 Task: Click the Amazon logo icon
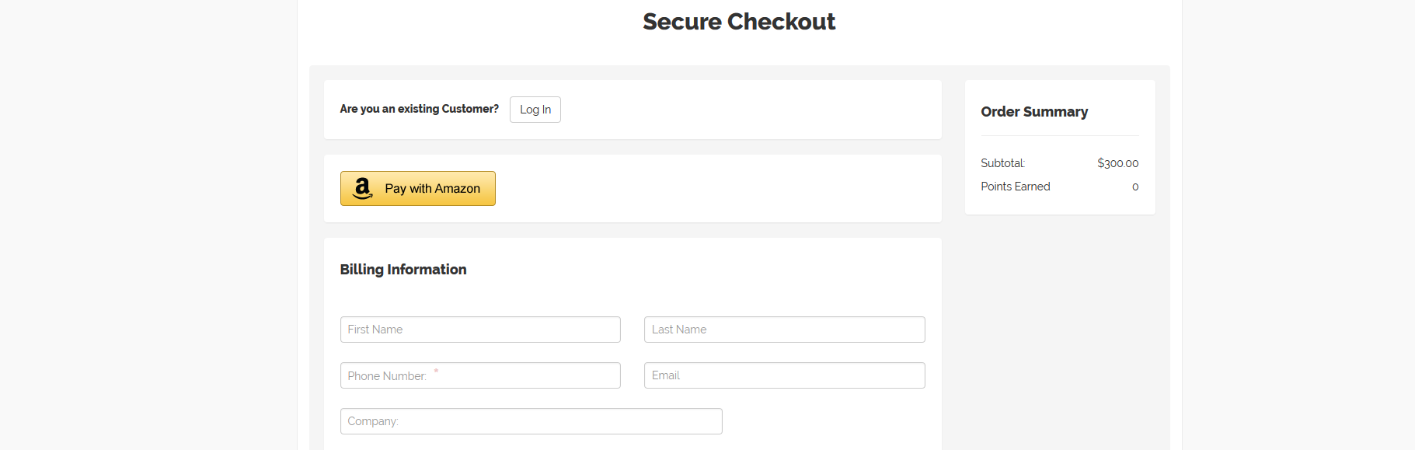pos(363,188)
